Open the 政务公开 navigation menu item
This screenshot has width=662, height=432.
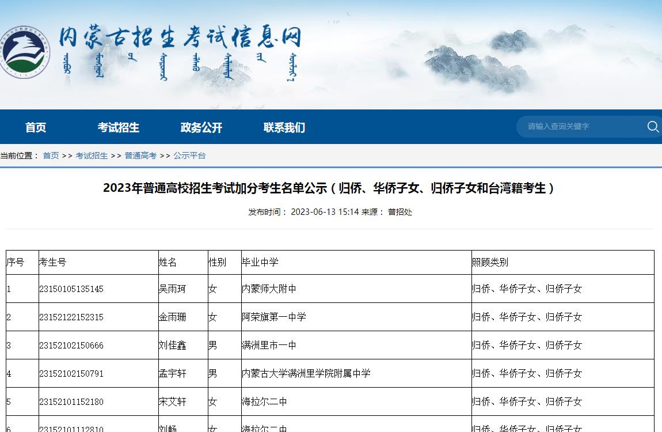click(201, 127)
